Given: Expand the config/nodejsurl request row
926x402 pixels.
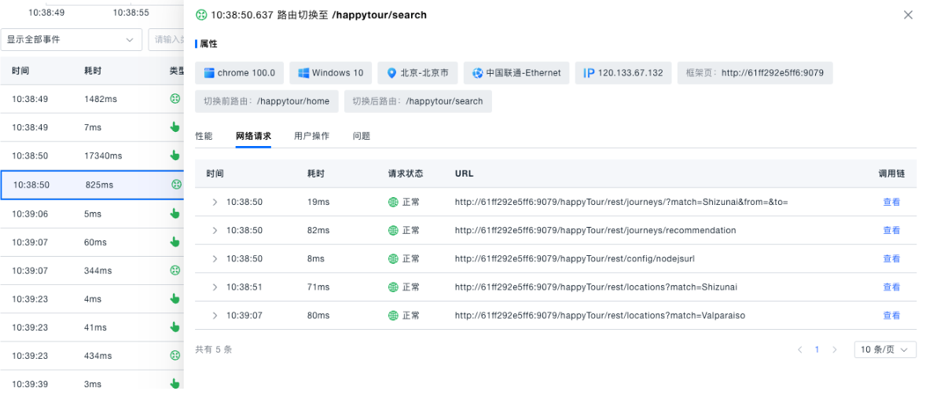Looking at the screenshot, I should click(x=215, y=258).
